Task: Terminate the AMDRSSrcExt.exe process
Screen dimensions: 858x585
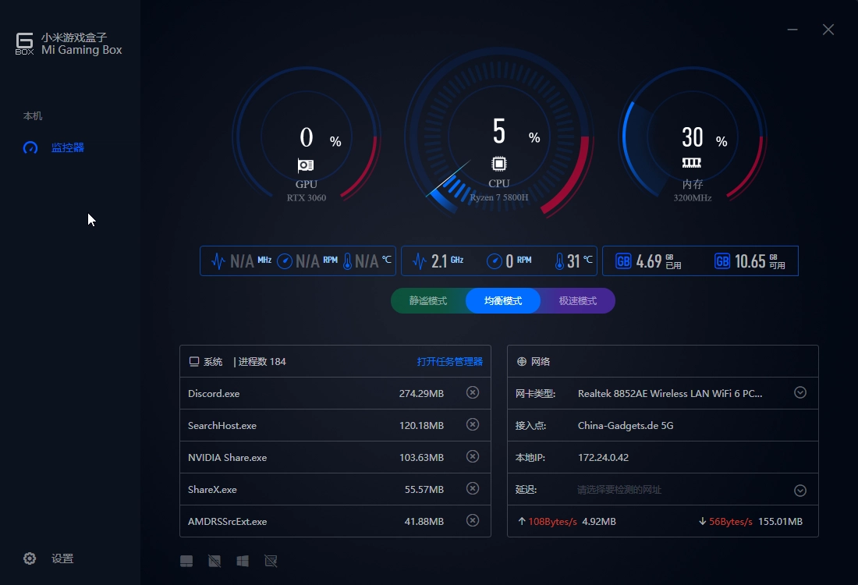Action: click(473, 520)
